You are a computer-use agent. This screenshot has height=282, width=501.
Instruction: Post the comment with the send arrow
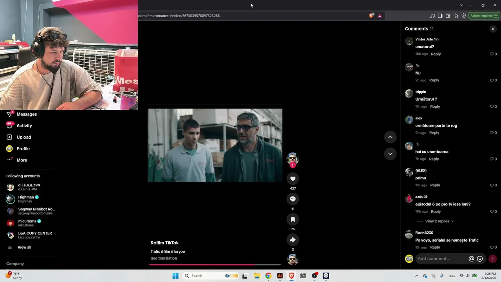(x=492, y=259)
